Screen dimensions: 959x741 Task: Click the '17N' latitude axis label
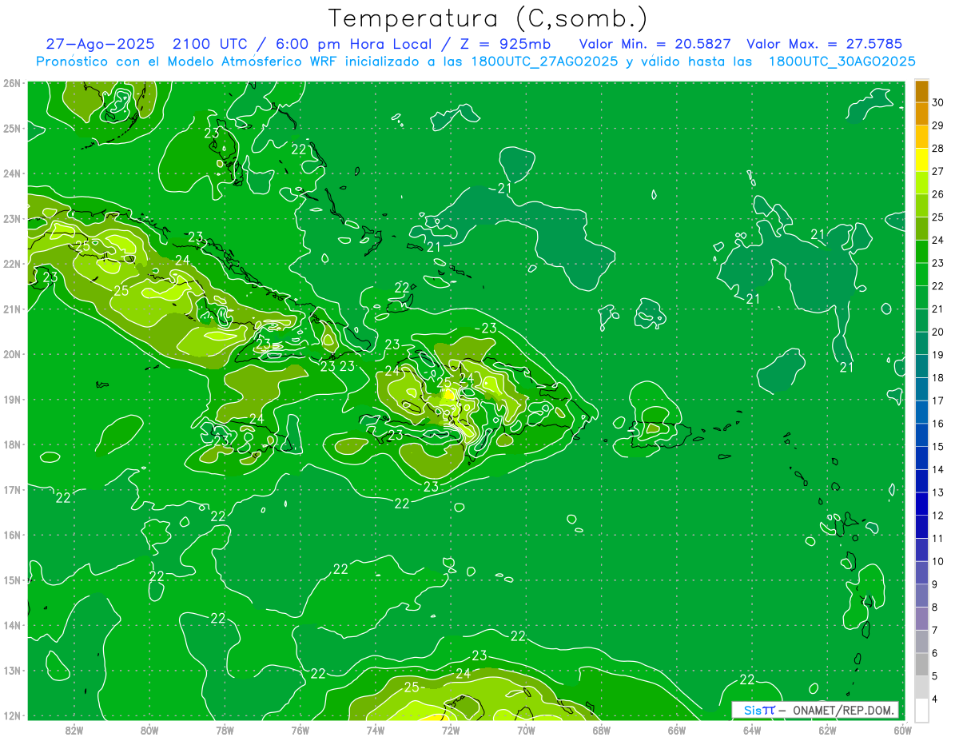pyautogui.click(x=12, y=490)
